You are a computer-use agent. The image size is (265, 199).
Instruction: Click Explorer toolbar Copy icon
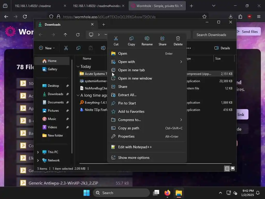tap(78, 48)
